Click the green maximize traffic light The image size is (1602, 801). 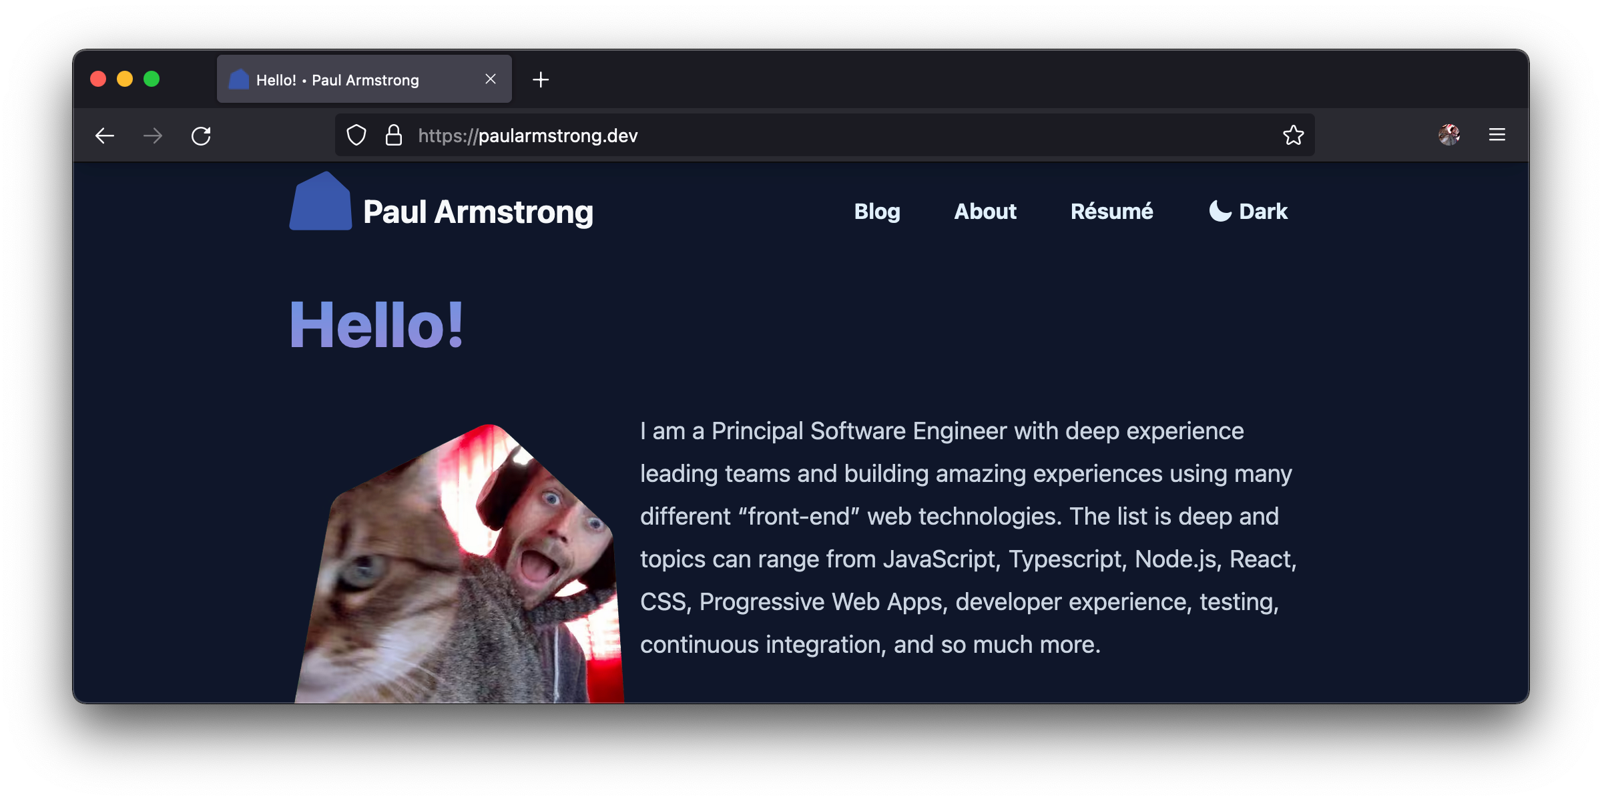tap(152, 78)
